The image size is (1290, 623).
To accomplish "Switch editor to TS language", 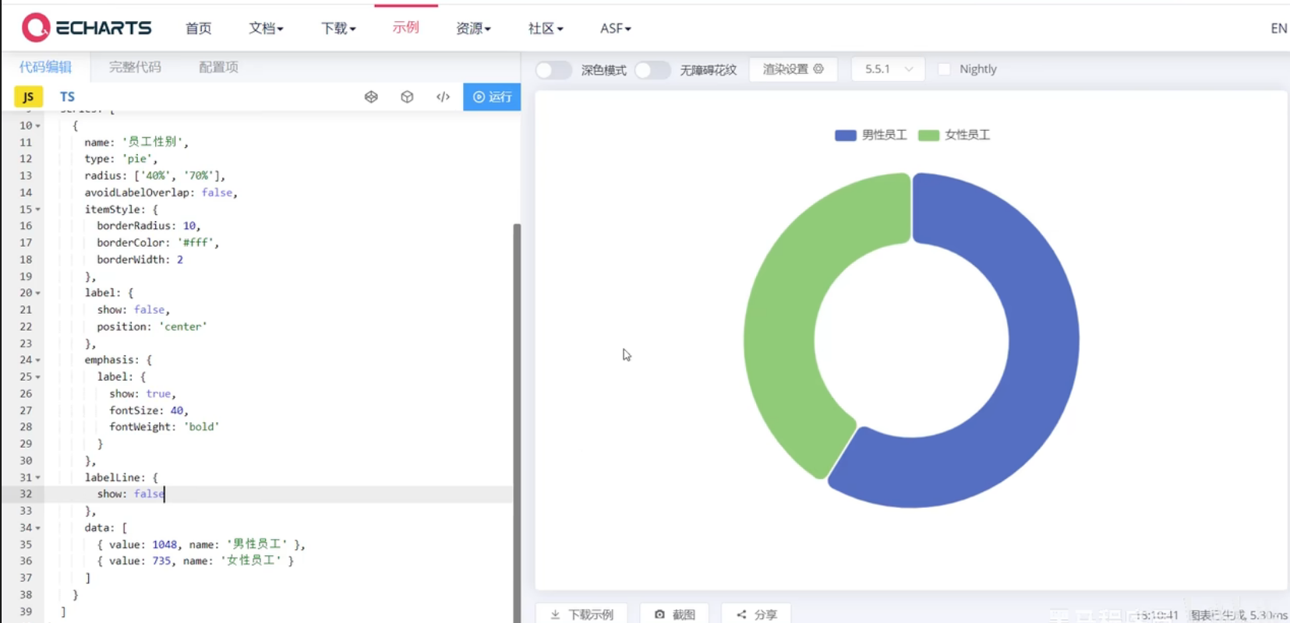I will [68, 97].
